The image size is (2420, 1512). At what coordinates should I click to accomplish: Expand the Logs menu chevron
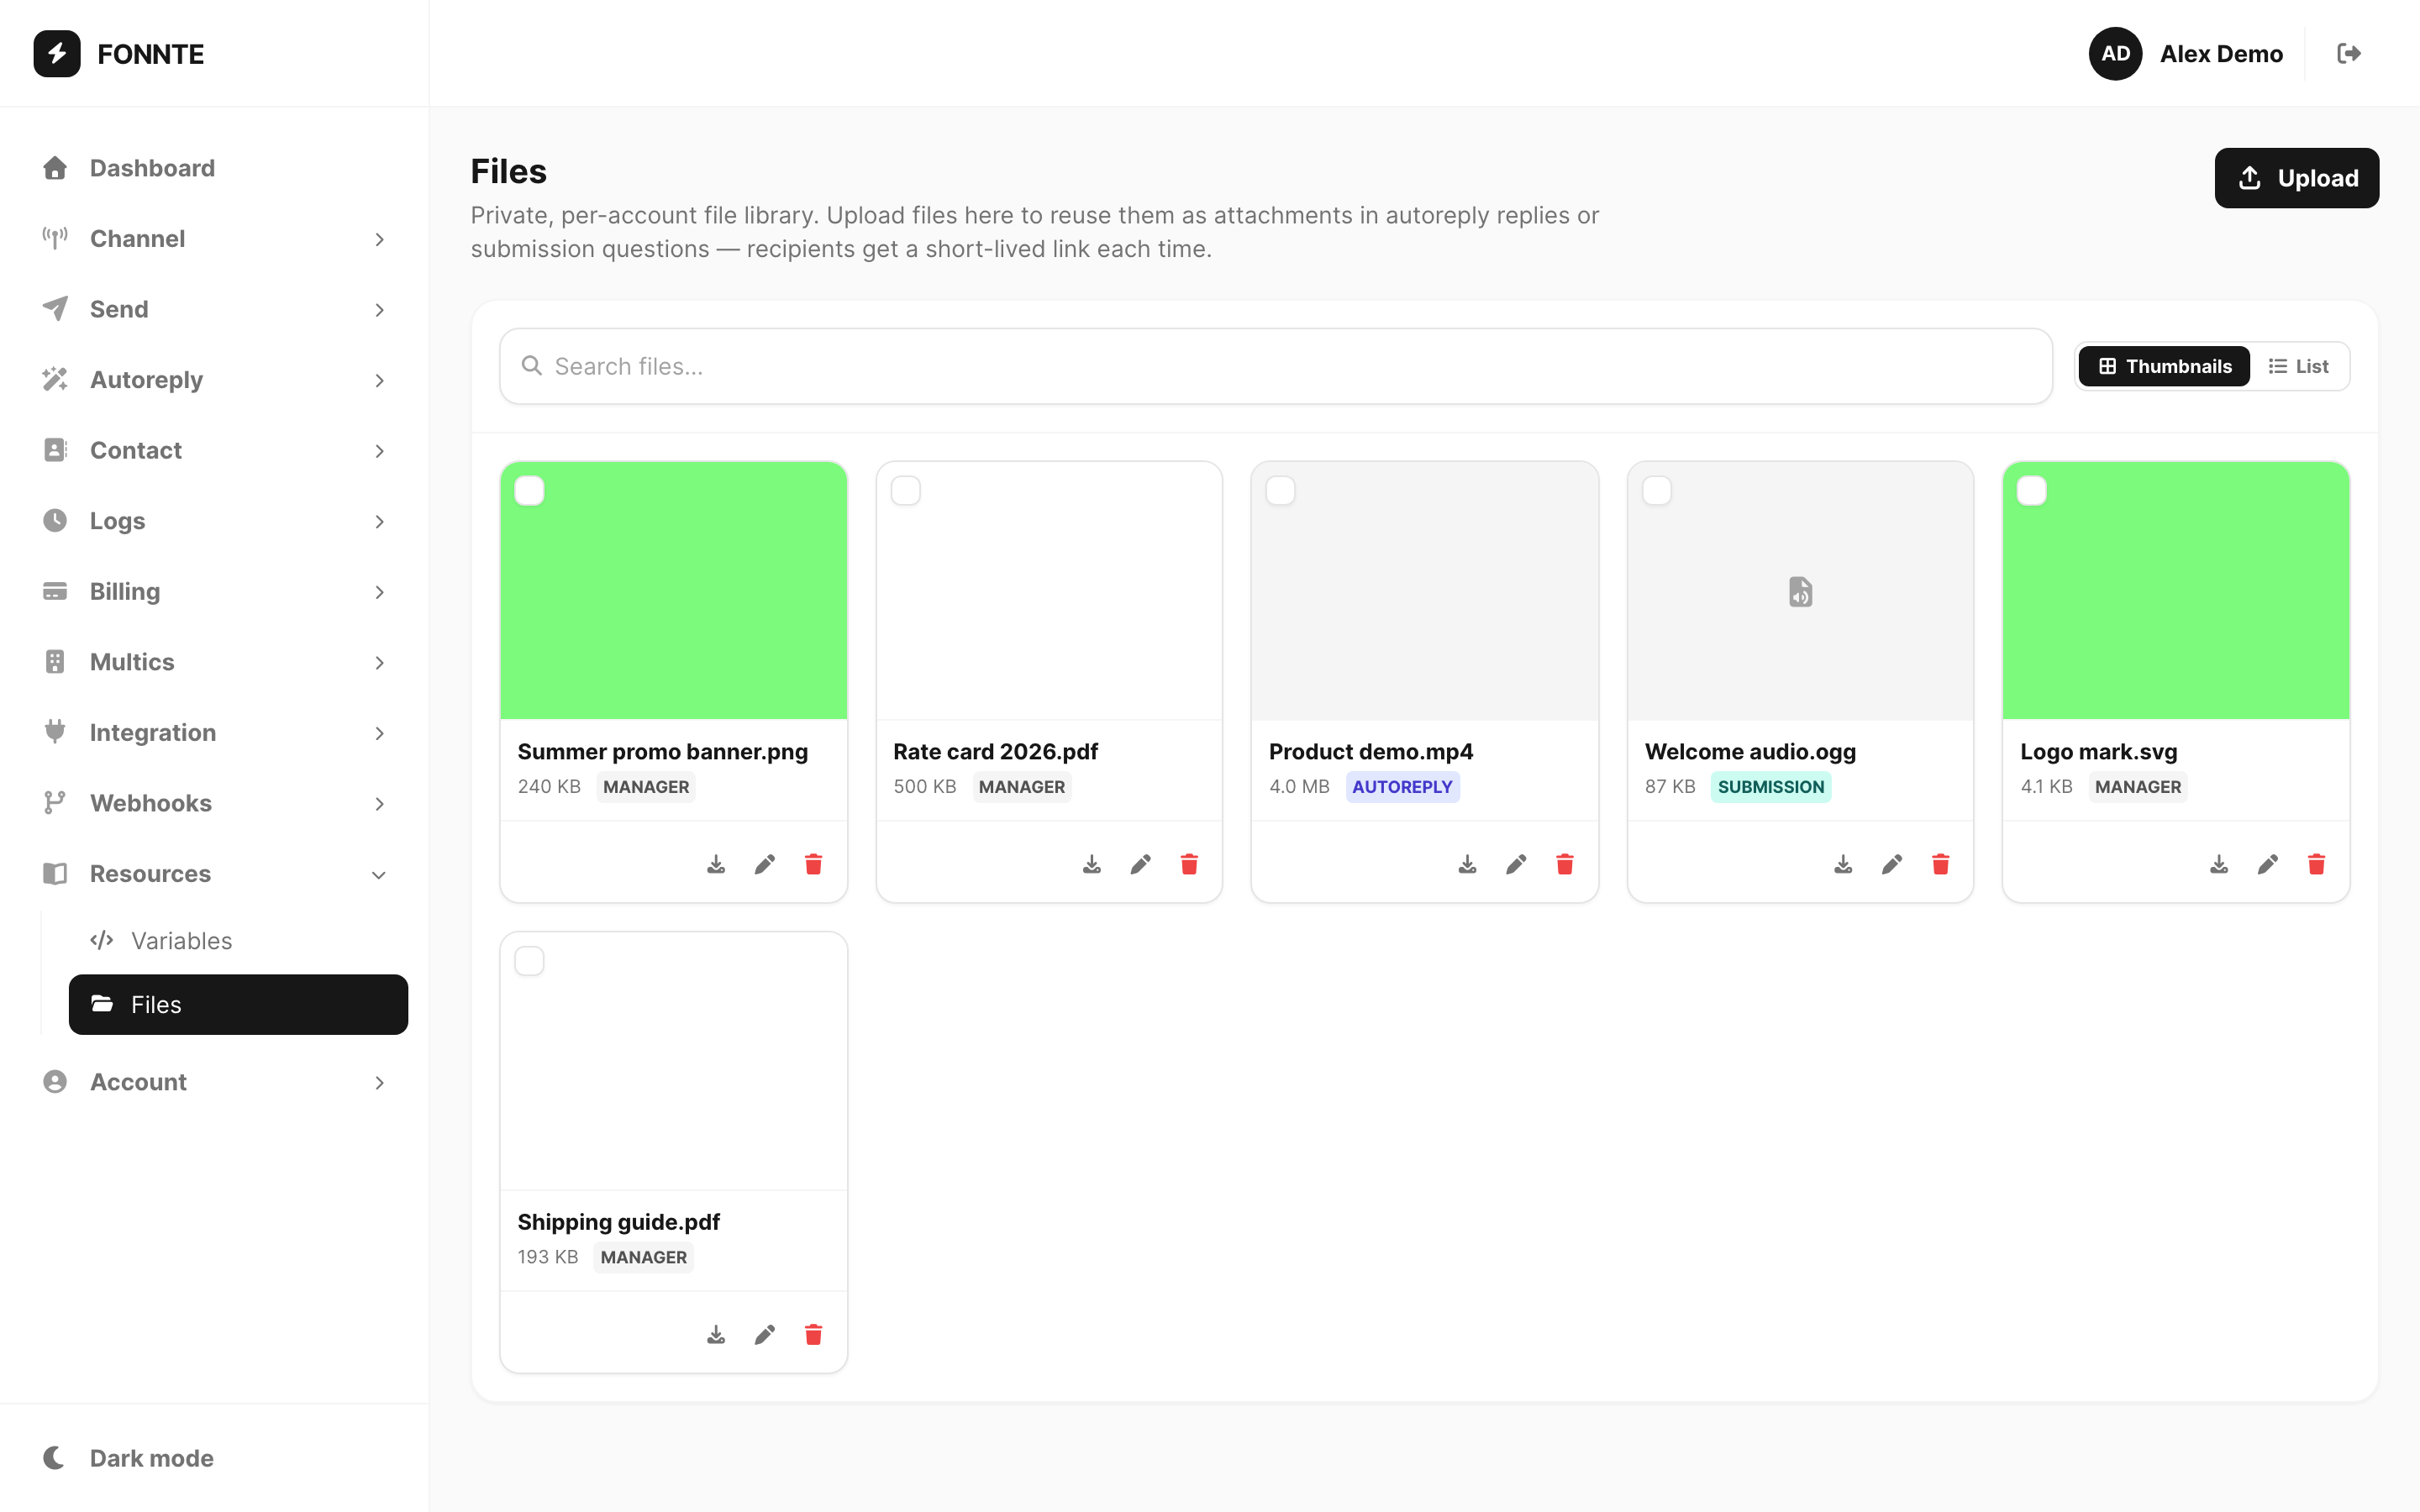tap(379, 521)
